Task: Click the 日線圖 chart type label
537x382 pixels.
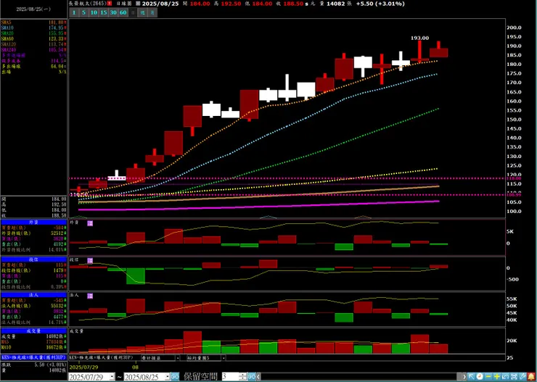Action: [124, 4]
